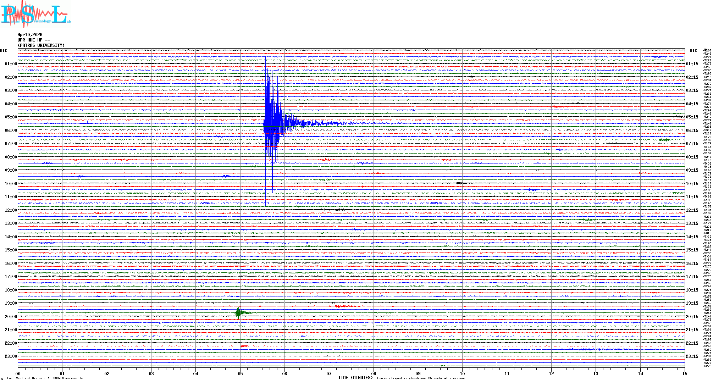Click the traces clipped footnote text
This screenshot has width=713, height=383.
point(421,378)
